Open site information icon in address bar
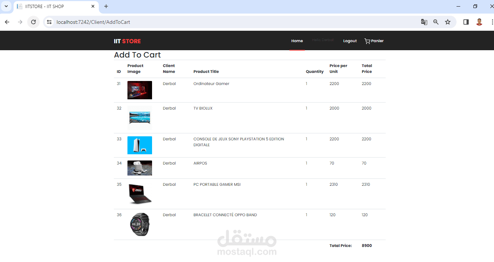 [x=49, y=22]
